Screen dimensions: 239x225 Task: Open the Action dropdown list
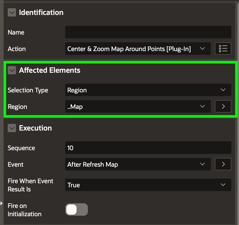138,49
